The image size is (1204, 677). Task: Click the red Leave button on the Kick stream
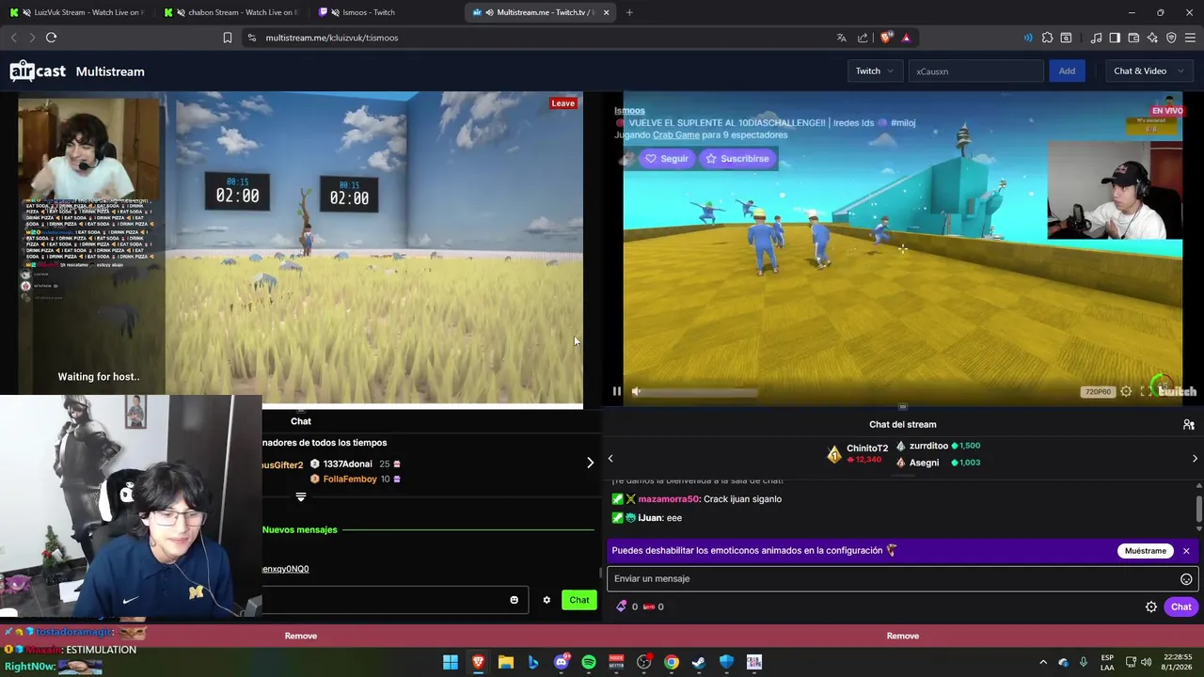click(x=562, y=103)
